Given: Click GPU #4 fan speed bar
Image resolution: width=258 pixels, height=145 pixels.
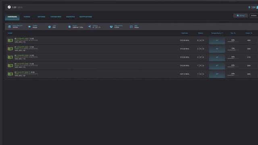Looking at the screenshot, I should 233,75.
